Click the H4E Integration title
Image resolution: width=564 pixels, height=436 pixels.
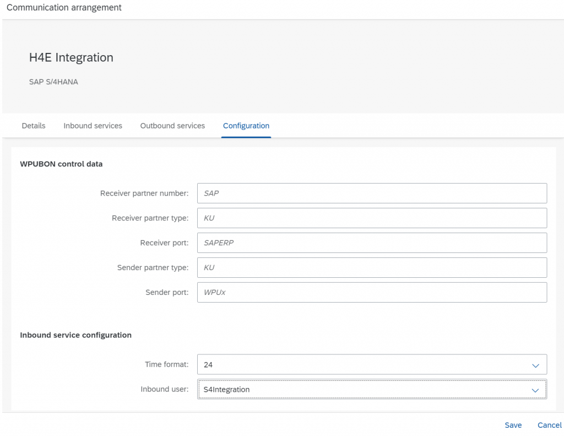click(x=71, y=57)
